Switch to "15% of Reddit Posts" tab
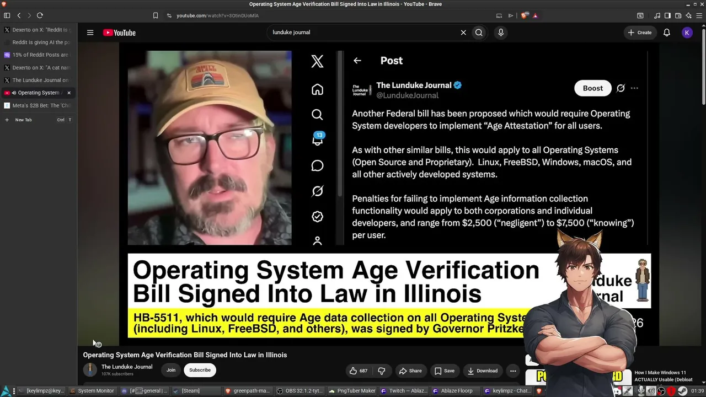This screenshot has height=397, width=706. 38,55
